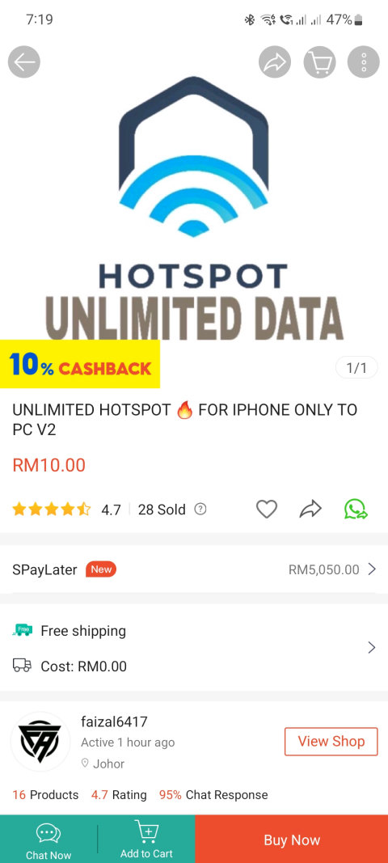The width and height of the screenshot is (388, 863).
Task: Open the shopping cart icon at top
Action: (x=320, y=62)
